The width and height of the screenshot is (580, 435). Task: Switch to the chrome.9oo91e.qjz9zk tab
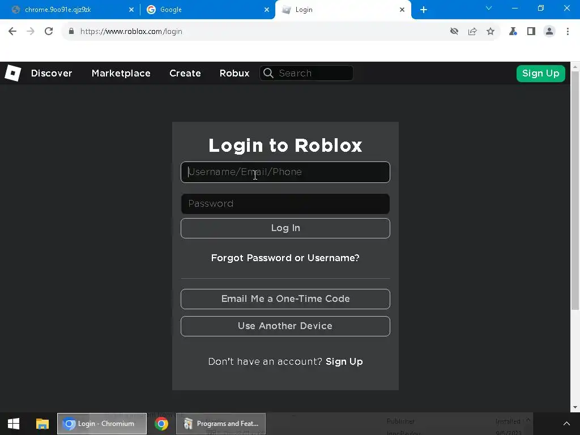pos(70,10)
